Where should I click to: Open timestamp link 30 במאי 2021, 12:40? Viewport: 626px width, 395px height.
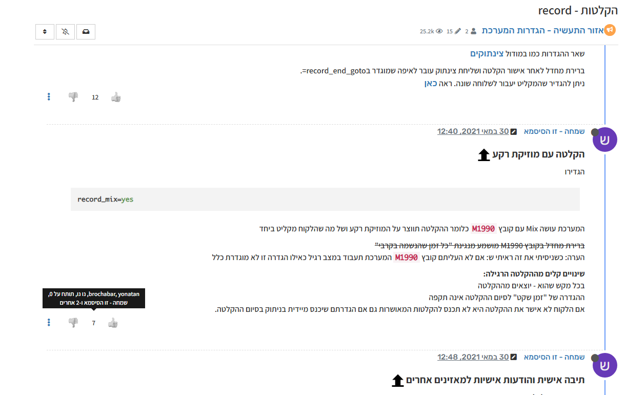click(473, 131)
